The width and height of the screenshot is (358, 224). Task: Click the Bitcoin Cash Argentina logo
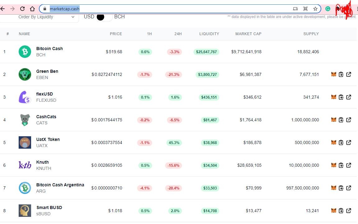(25, 188)
